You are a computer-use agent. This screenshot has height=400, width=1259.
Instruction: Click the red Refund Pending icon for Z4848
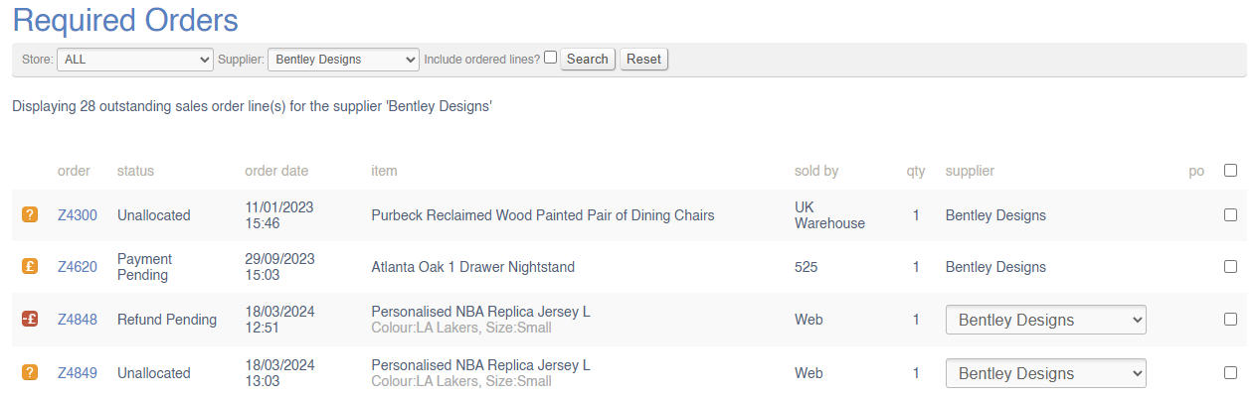30,320
